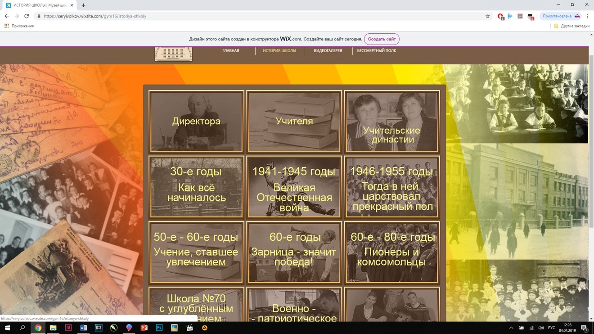Viewport: 594px width, 334px height.
Task: Reload the page with the refresh icon
Action: tap(27, 16)
